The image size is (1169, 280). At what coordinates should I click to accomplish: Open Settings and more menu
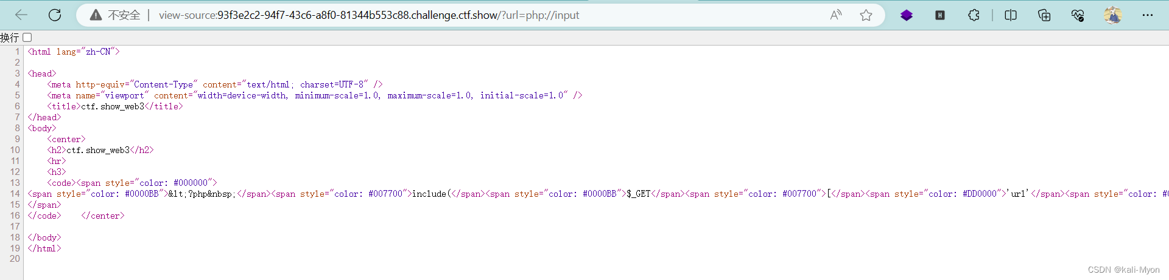[1148, 15]
